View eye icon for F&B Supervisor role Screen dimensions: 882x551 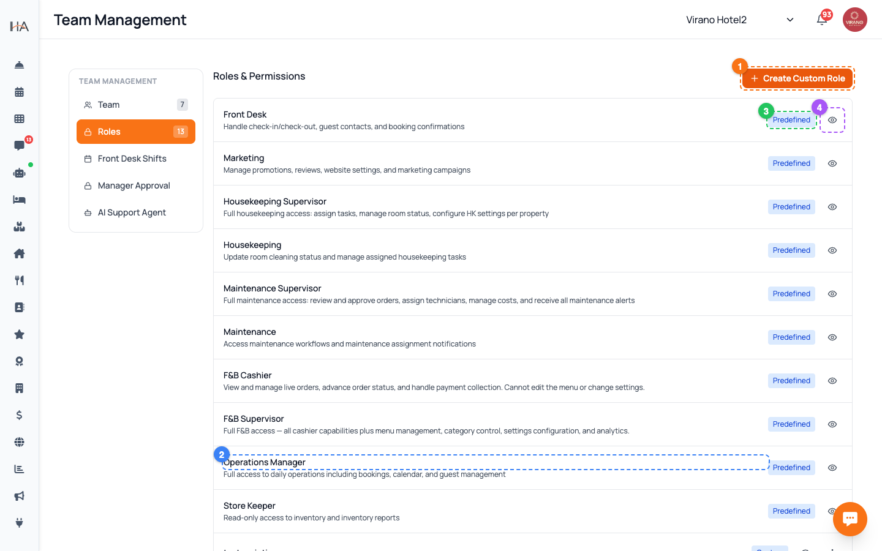pyautogui.click(x=832, y=424)
